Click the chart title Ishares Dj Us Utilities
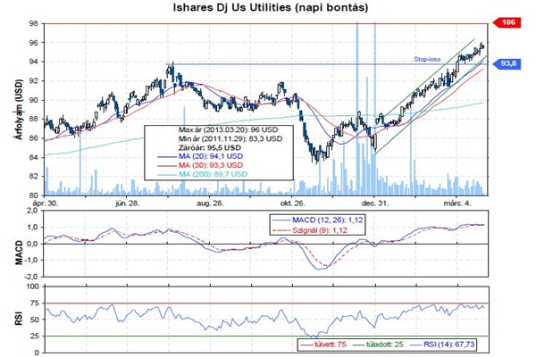Image resolution: width=536 pixels, height=357 pixels. click(268, 8)
